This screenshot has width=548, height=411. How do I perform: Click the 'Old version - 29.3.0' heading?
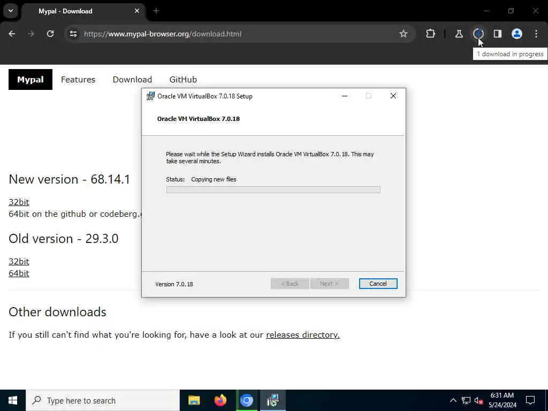click(64, 239)
